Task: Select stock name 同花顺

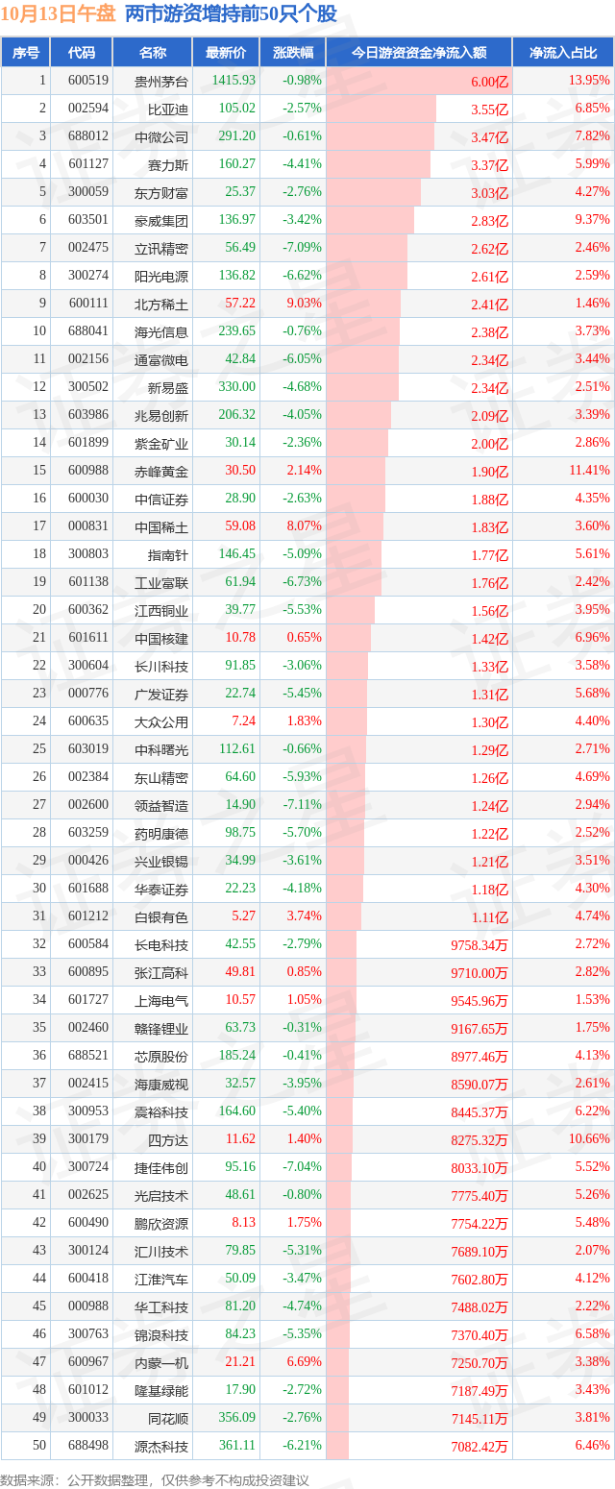Action: 168,1418
